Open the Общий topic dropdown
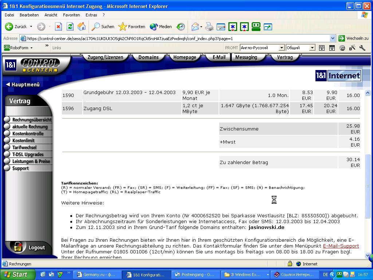Image resolution: width=373 pixels, height=280 pixels. click(x=312, y=48)
